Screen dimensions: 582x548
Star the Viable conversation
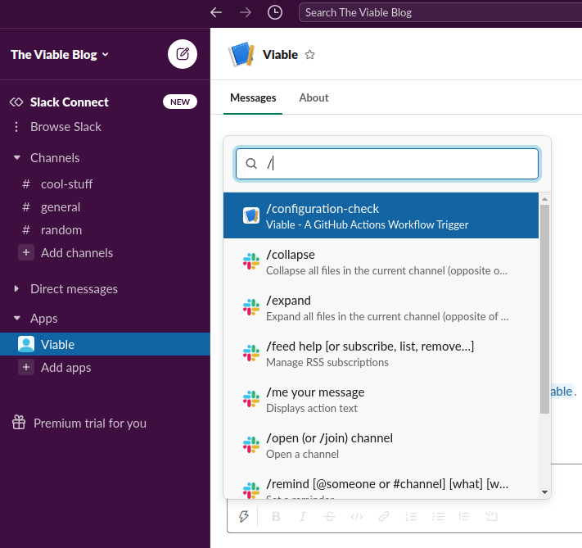coord(309,55)
